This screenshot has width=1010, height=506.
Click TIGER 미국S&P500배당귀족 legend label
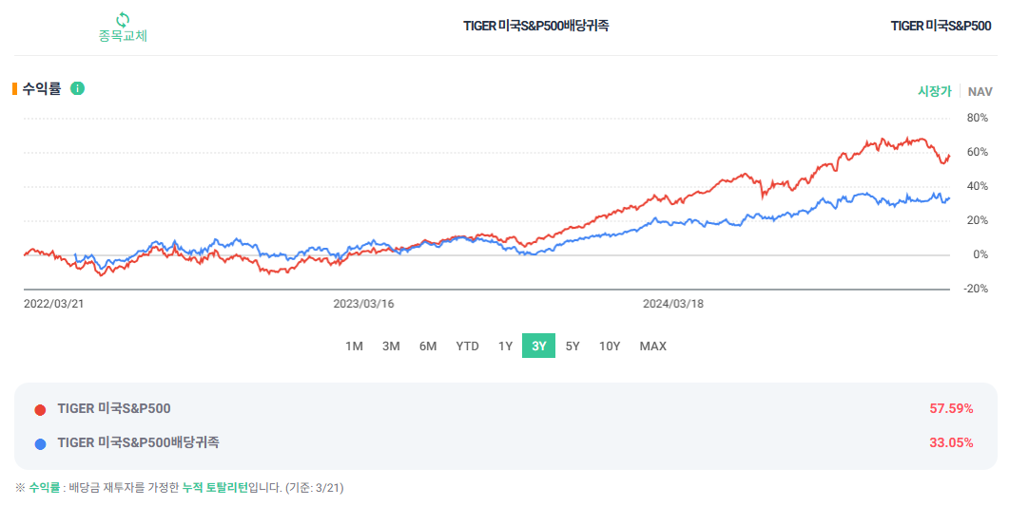139,442
